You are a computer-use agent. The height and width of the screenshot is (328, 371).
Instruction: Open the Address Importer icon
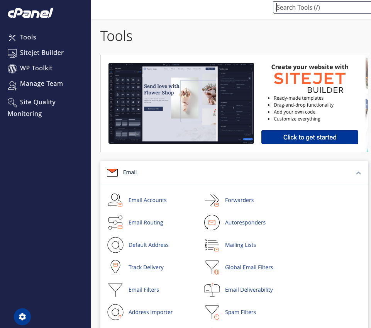115,312
